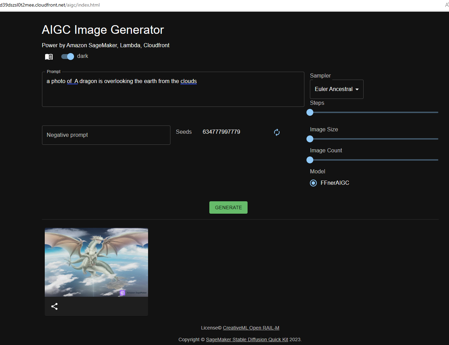
Task: Click the Image Size slider handle
Action: pyautogui.click(x=310, y=139)
